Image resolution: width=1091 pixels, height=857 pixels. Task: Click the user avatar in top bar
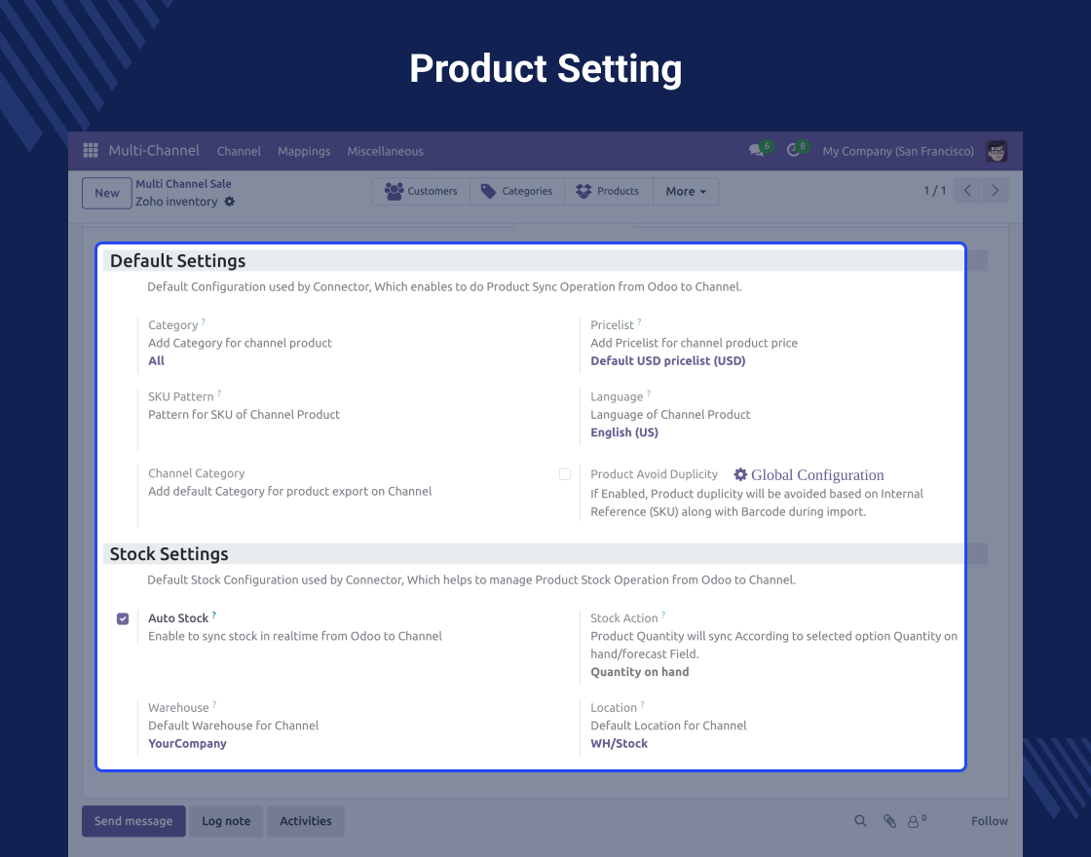(x=997, y=151)
